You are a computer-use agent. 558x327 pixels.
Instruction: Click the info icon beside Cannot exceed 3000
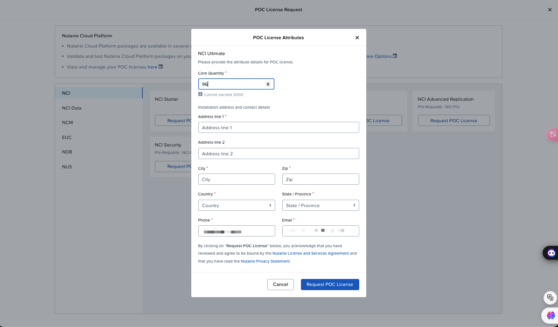[x=200, y=94]
